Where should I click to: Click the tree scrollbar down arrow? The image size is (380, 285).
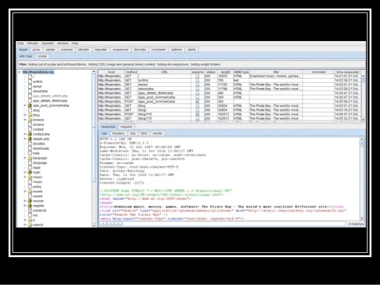[x=94, y=226]
